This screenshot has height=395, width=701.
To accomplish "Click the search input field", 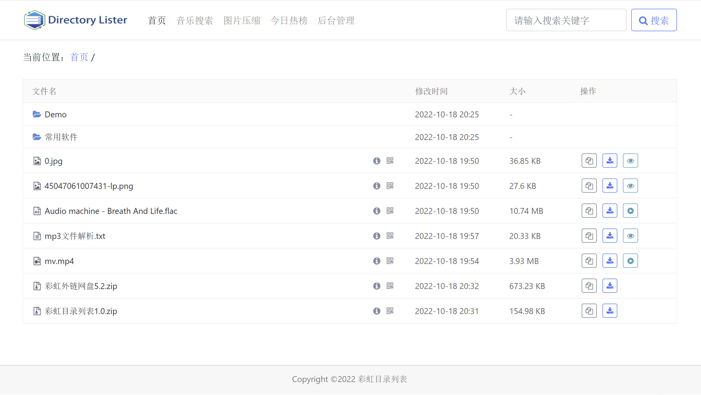I will [x=566, y=20].
